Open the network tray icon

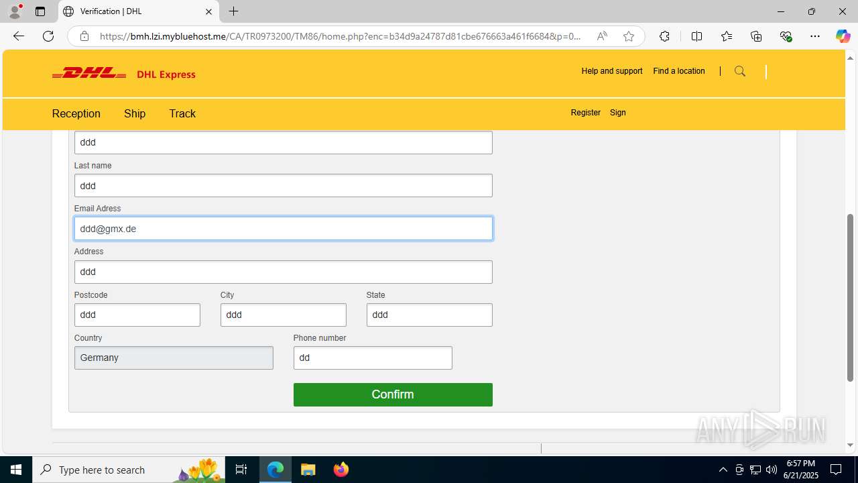(755, 470)
